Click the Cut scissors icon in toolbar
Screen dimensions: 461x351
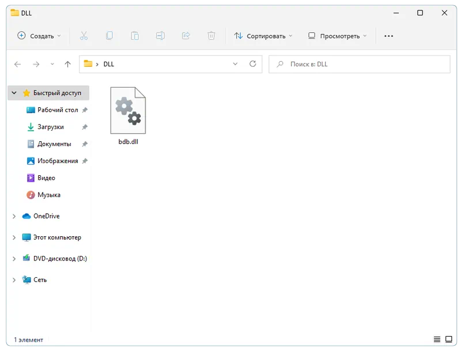(x=84, y=36)
